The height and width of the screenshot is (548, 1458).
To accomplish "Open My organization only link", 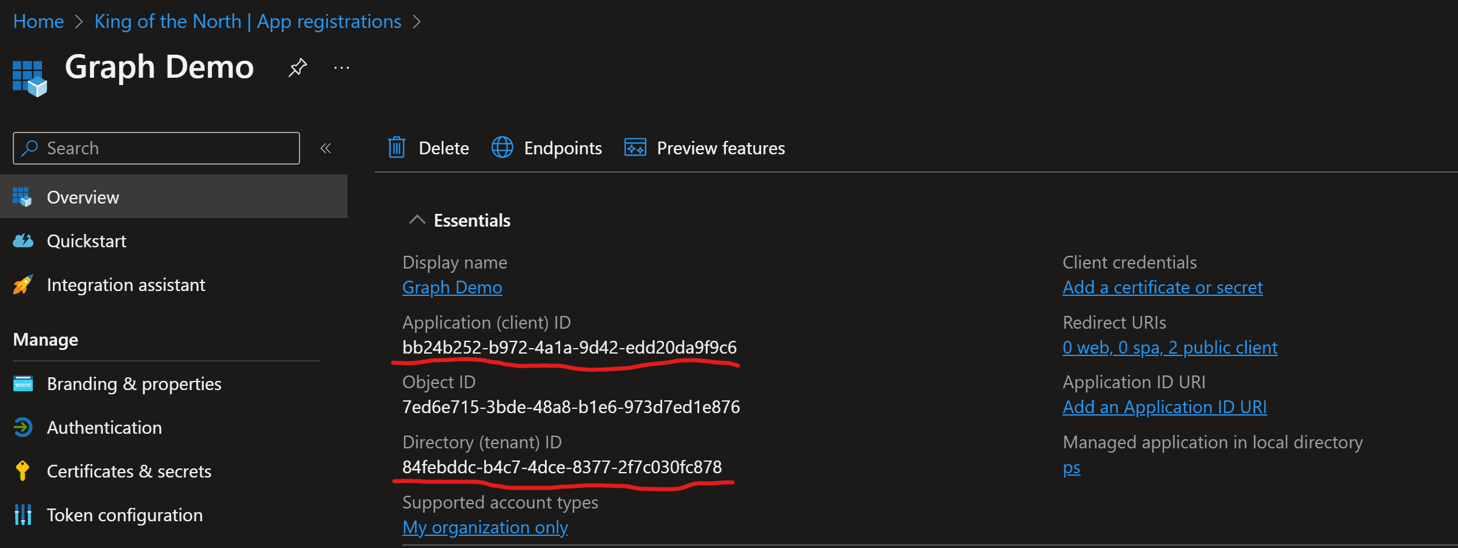I will (484, 527).
